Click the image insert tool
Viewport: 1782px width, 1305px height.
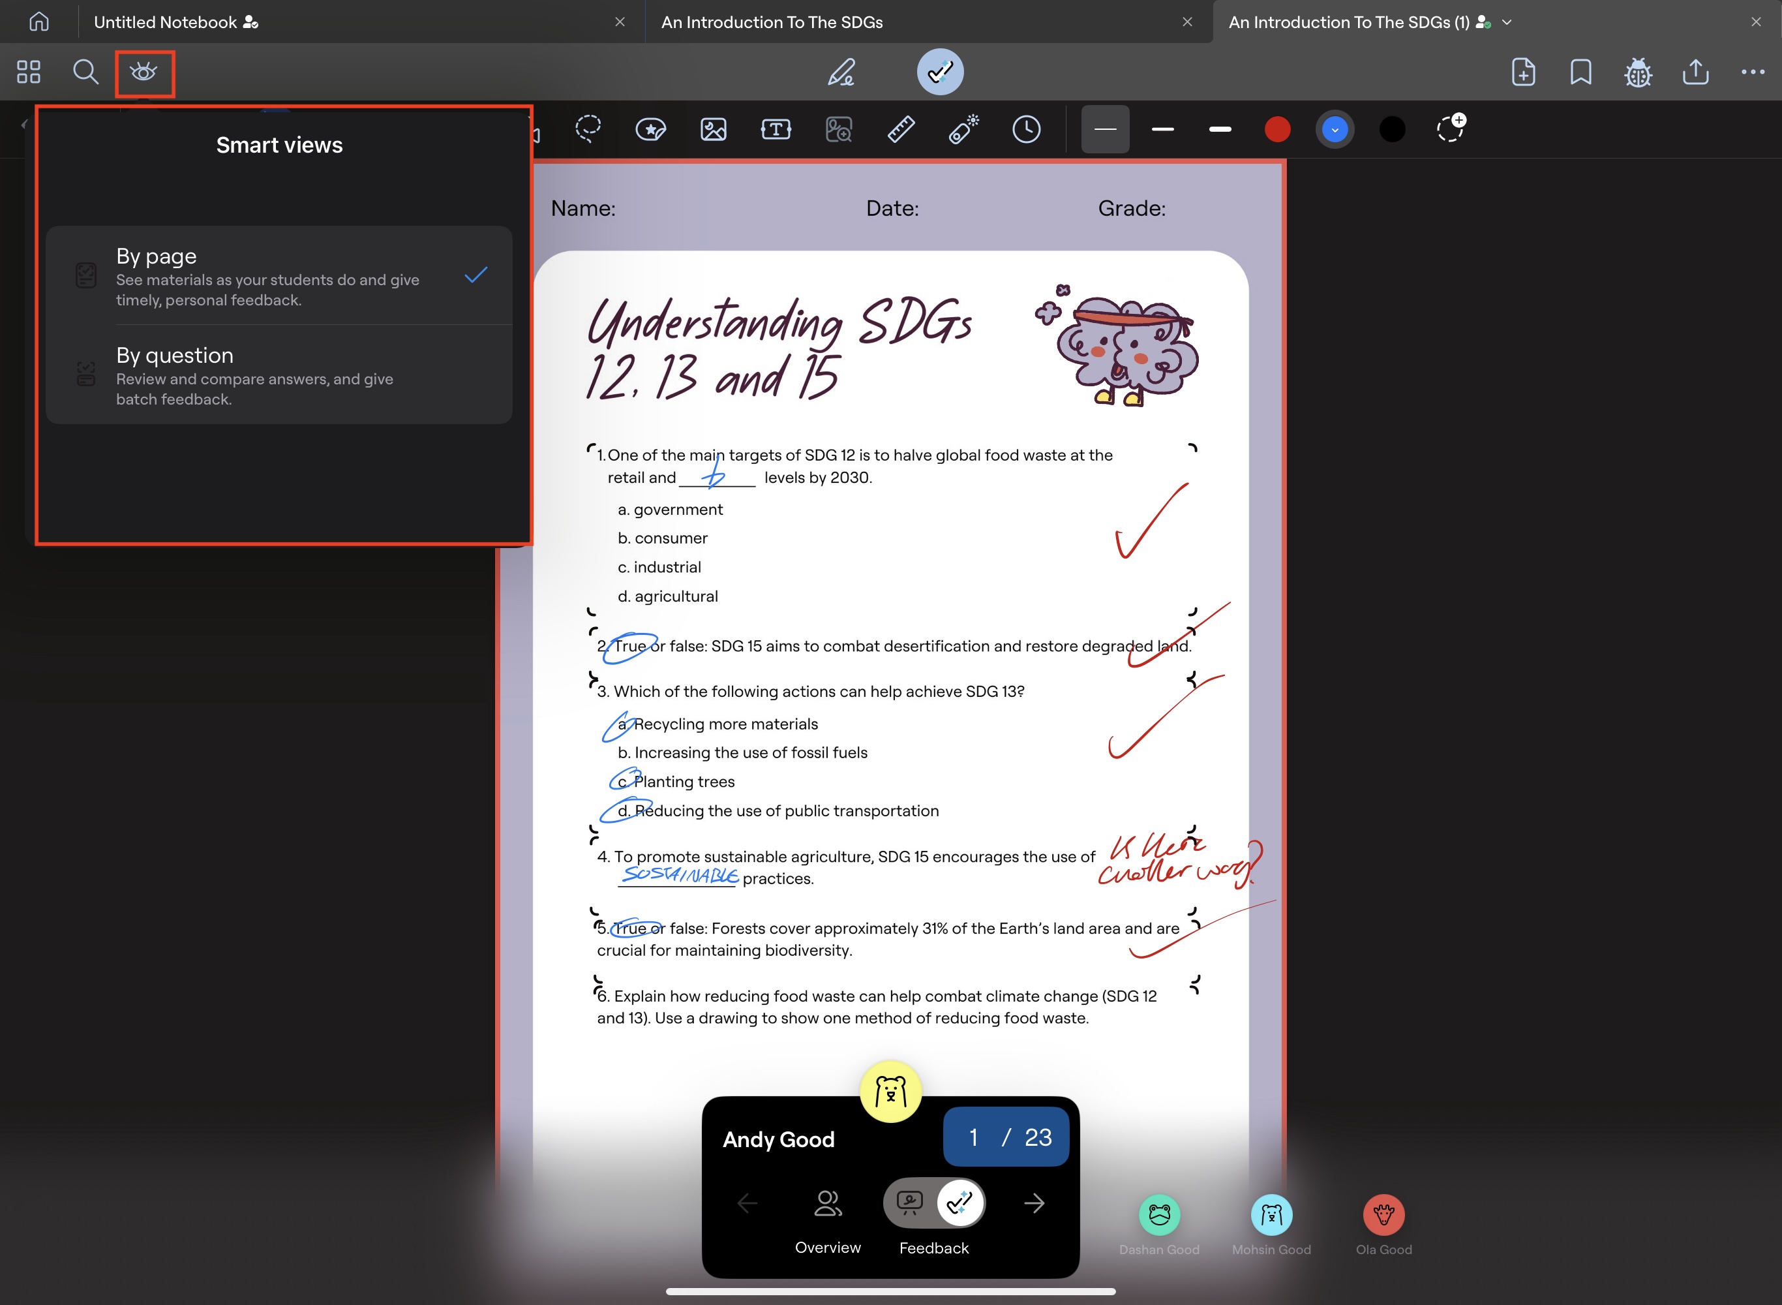713,129
